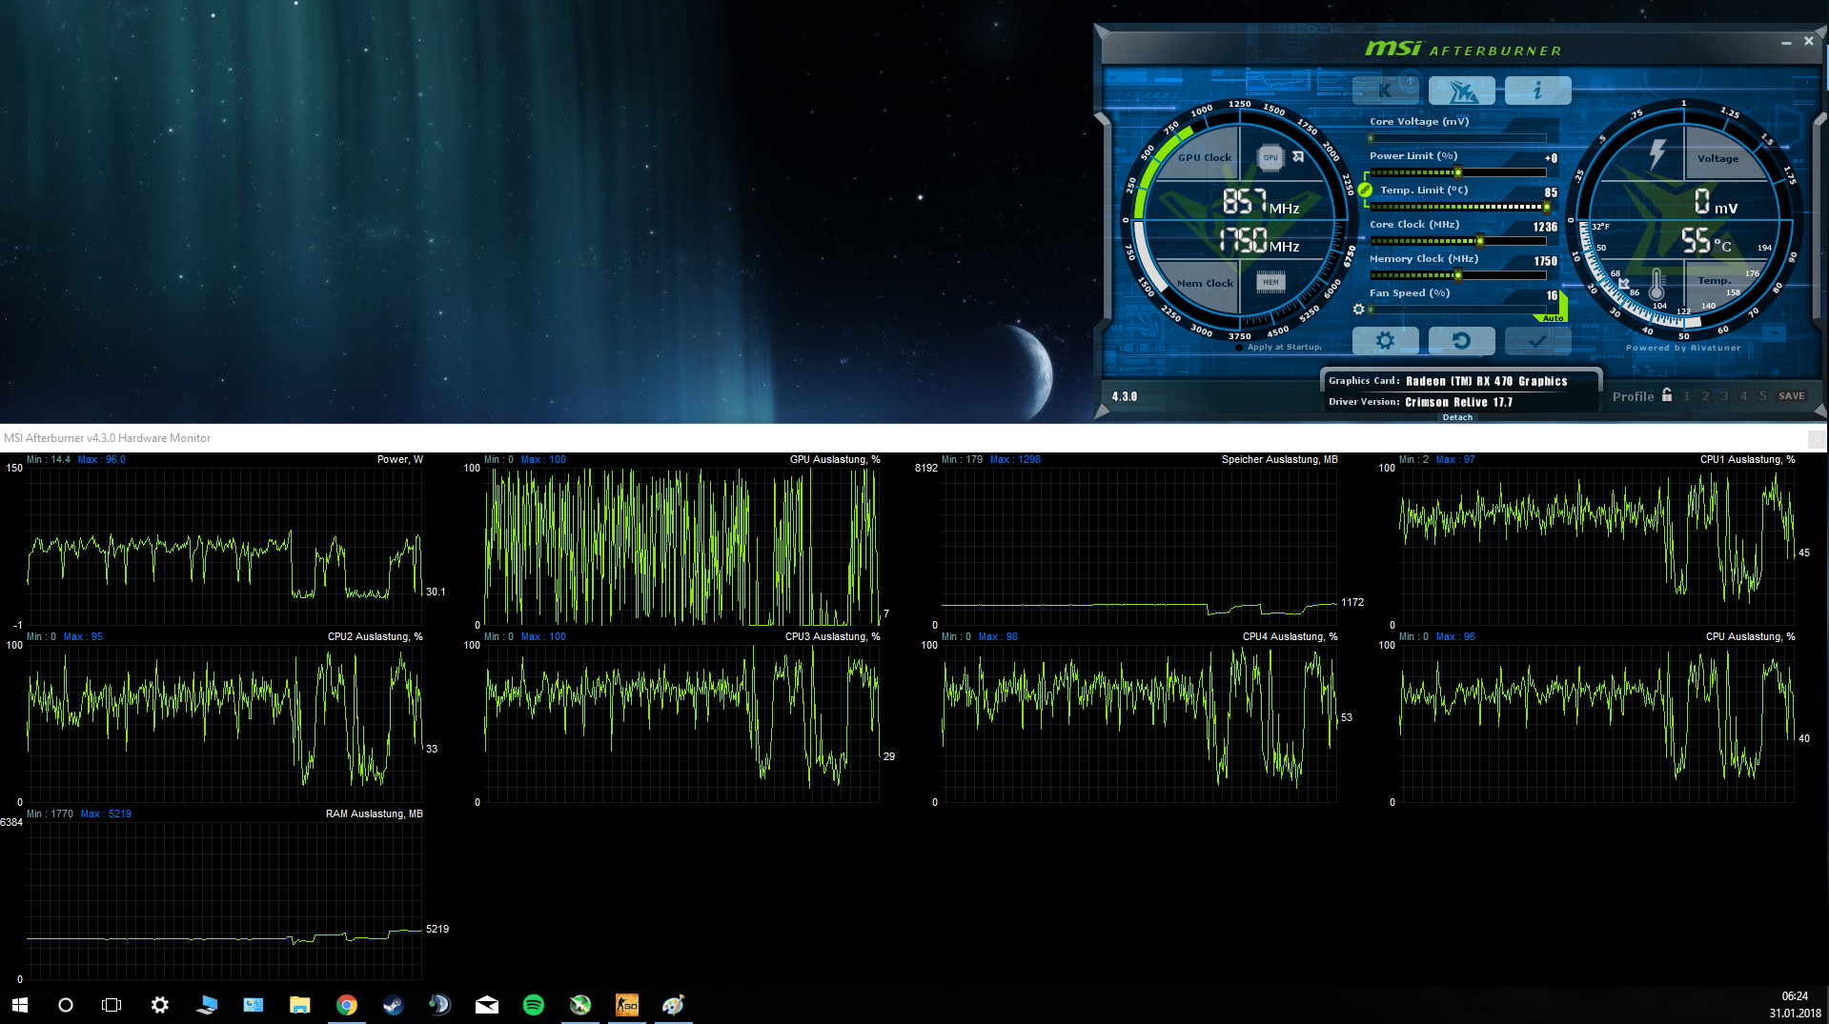Reset Afterburner settings to defaults
Viewport: 1829px width, 1024px height.
pos(1461,340)
